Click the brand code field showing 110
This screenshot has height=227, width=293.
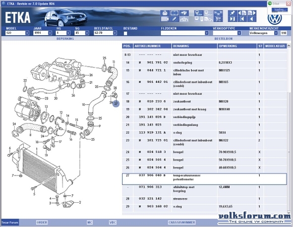(283, 33)
